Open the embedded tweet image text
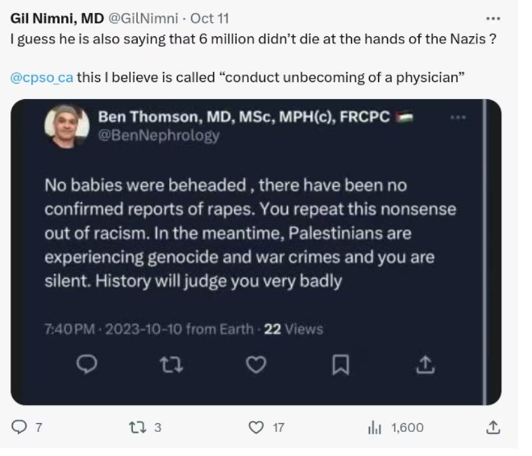 point(251,233)
